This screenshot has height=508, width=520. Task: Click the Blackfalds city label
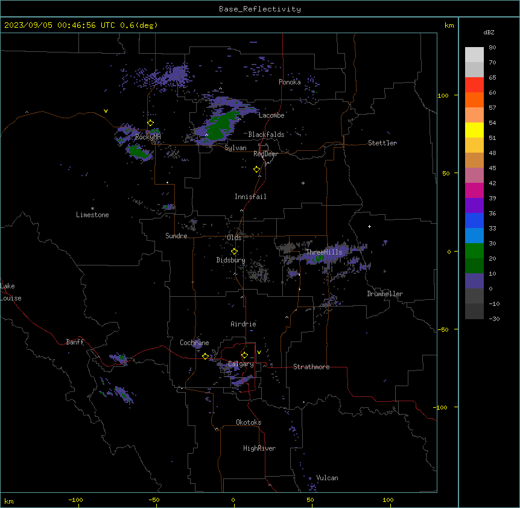click(x=266, y=135)
